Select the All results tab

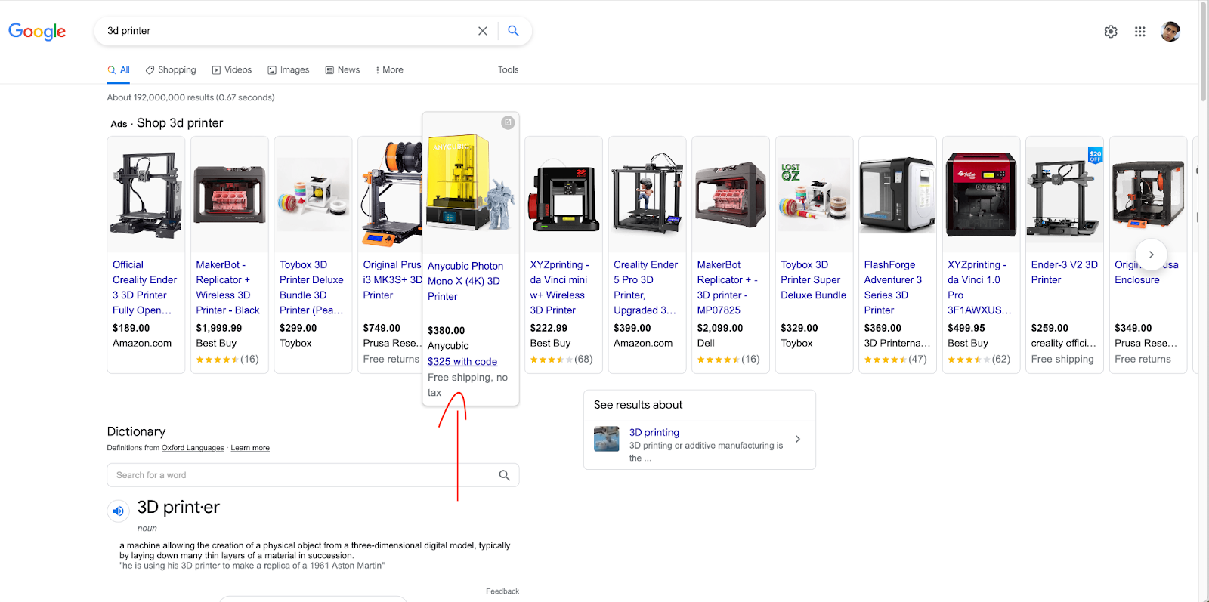coord(119,69)
